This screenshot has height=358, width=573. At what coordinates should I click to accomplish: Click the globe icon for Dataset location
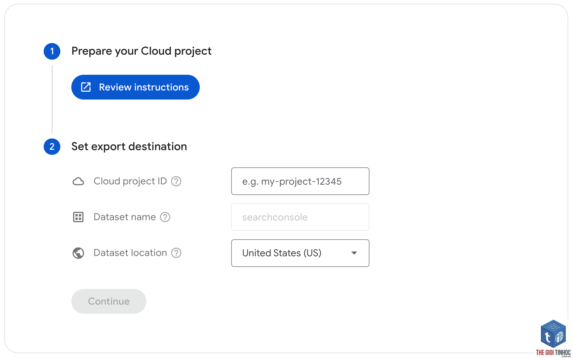point(78,253)
